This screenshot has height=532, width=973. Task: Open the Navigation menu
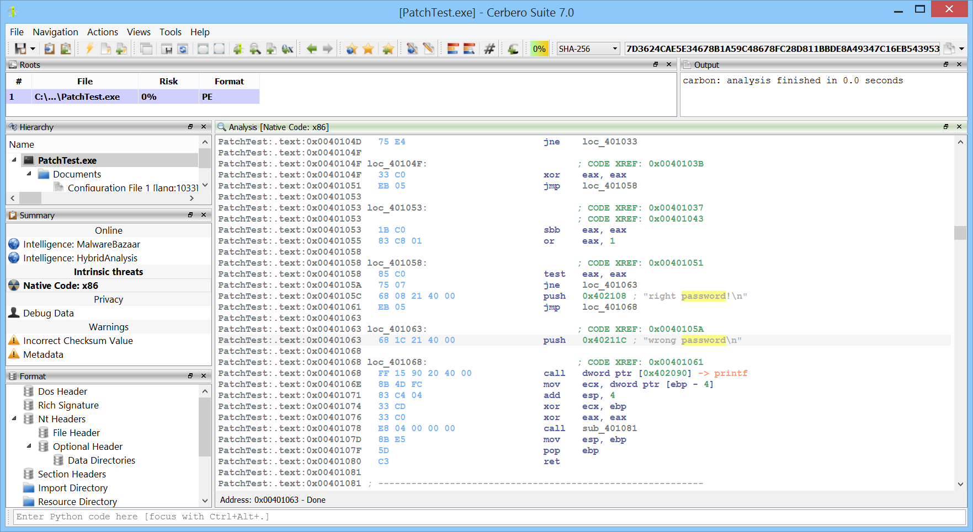click(55, 32)
